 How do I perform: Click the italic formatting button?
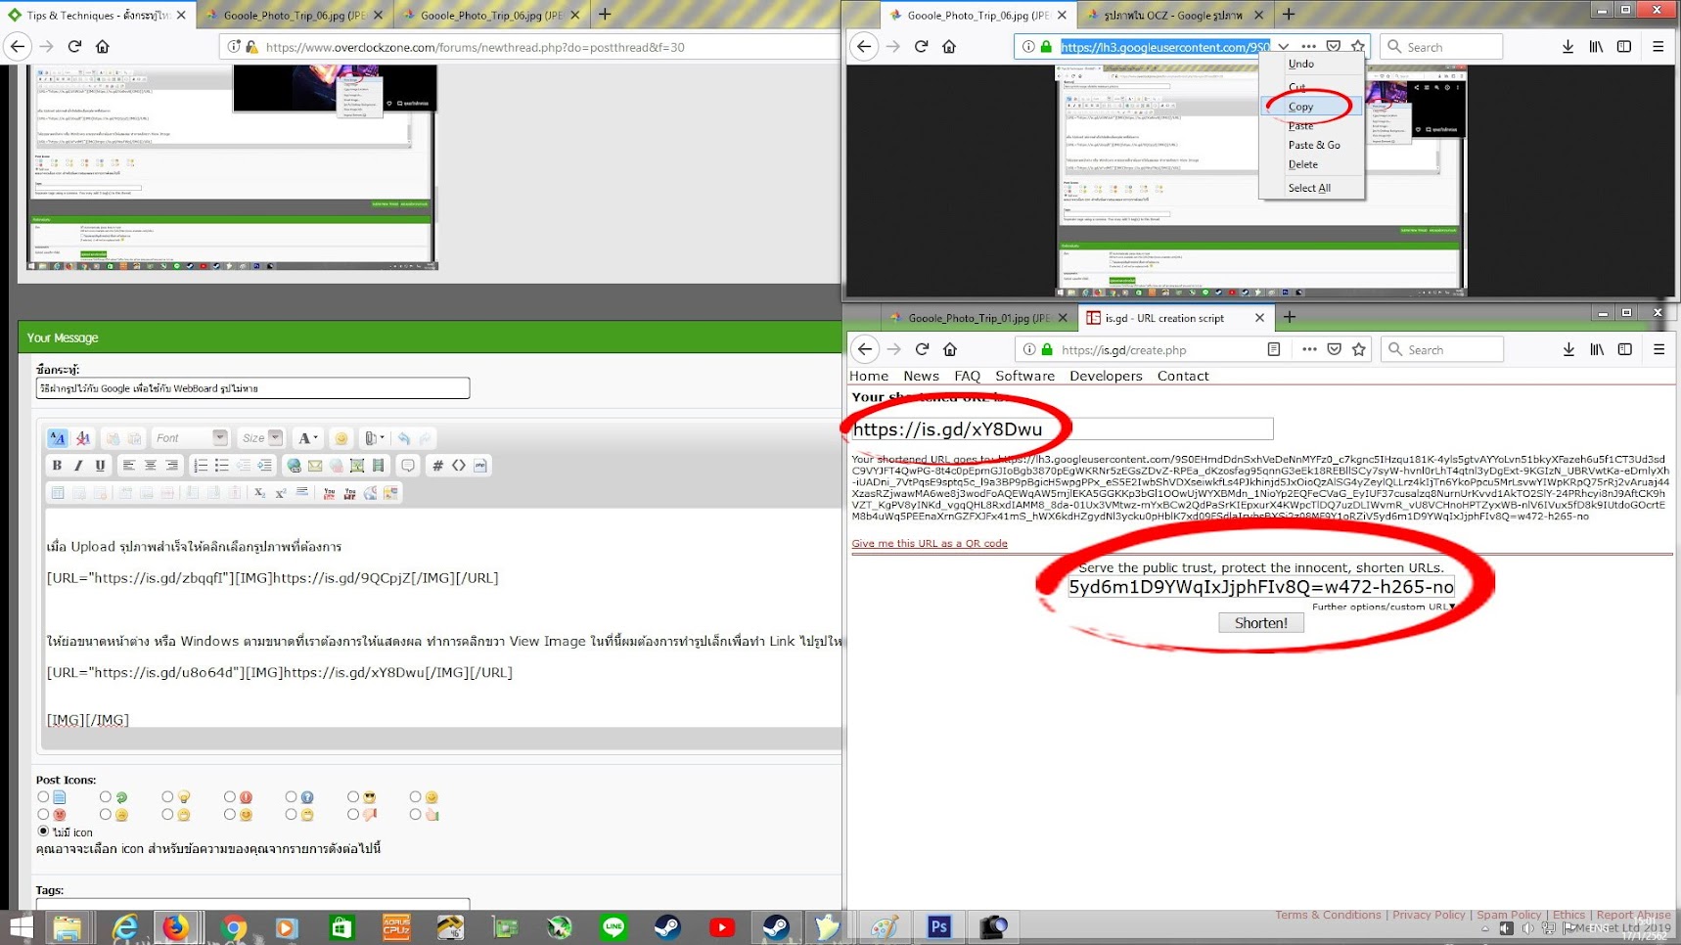(78, 466)
